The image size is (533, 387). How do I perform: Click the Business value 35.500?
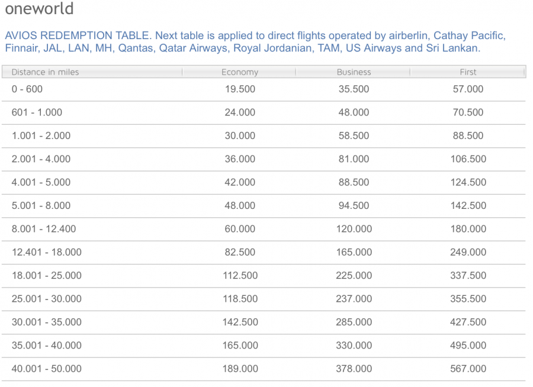pyautogui.click(x=354, y=89)
